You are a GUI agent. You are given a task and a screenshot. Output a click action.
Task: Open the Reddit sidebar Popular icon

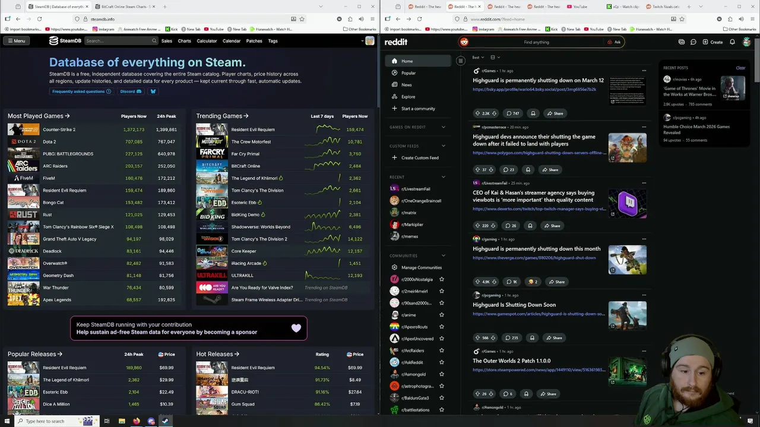394,73
